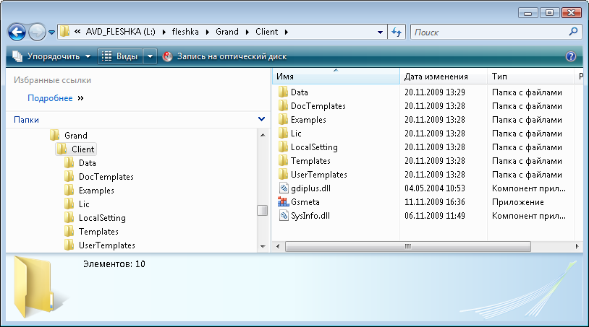Viewport: 589px width, 327px height.
Task: Expand the address bar history dropdown
Action: tap(381, 32)
